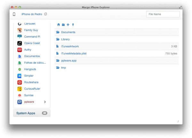
Task: Select Simpler label in app list
Action: click(29, 76)
